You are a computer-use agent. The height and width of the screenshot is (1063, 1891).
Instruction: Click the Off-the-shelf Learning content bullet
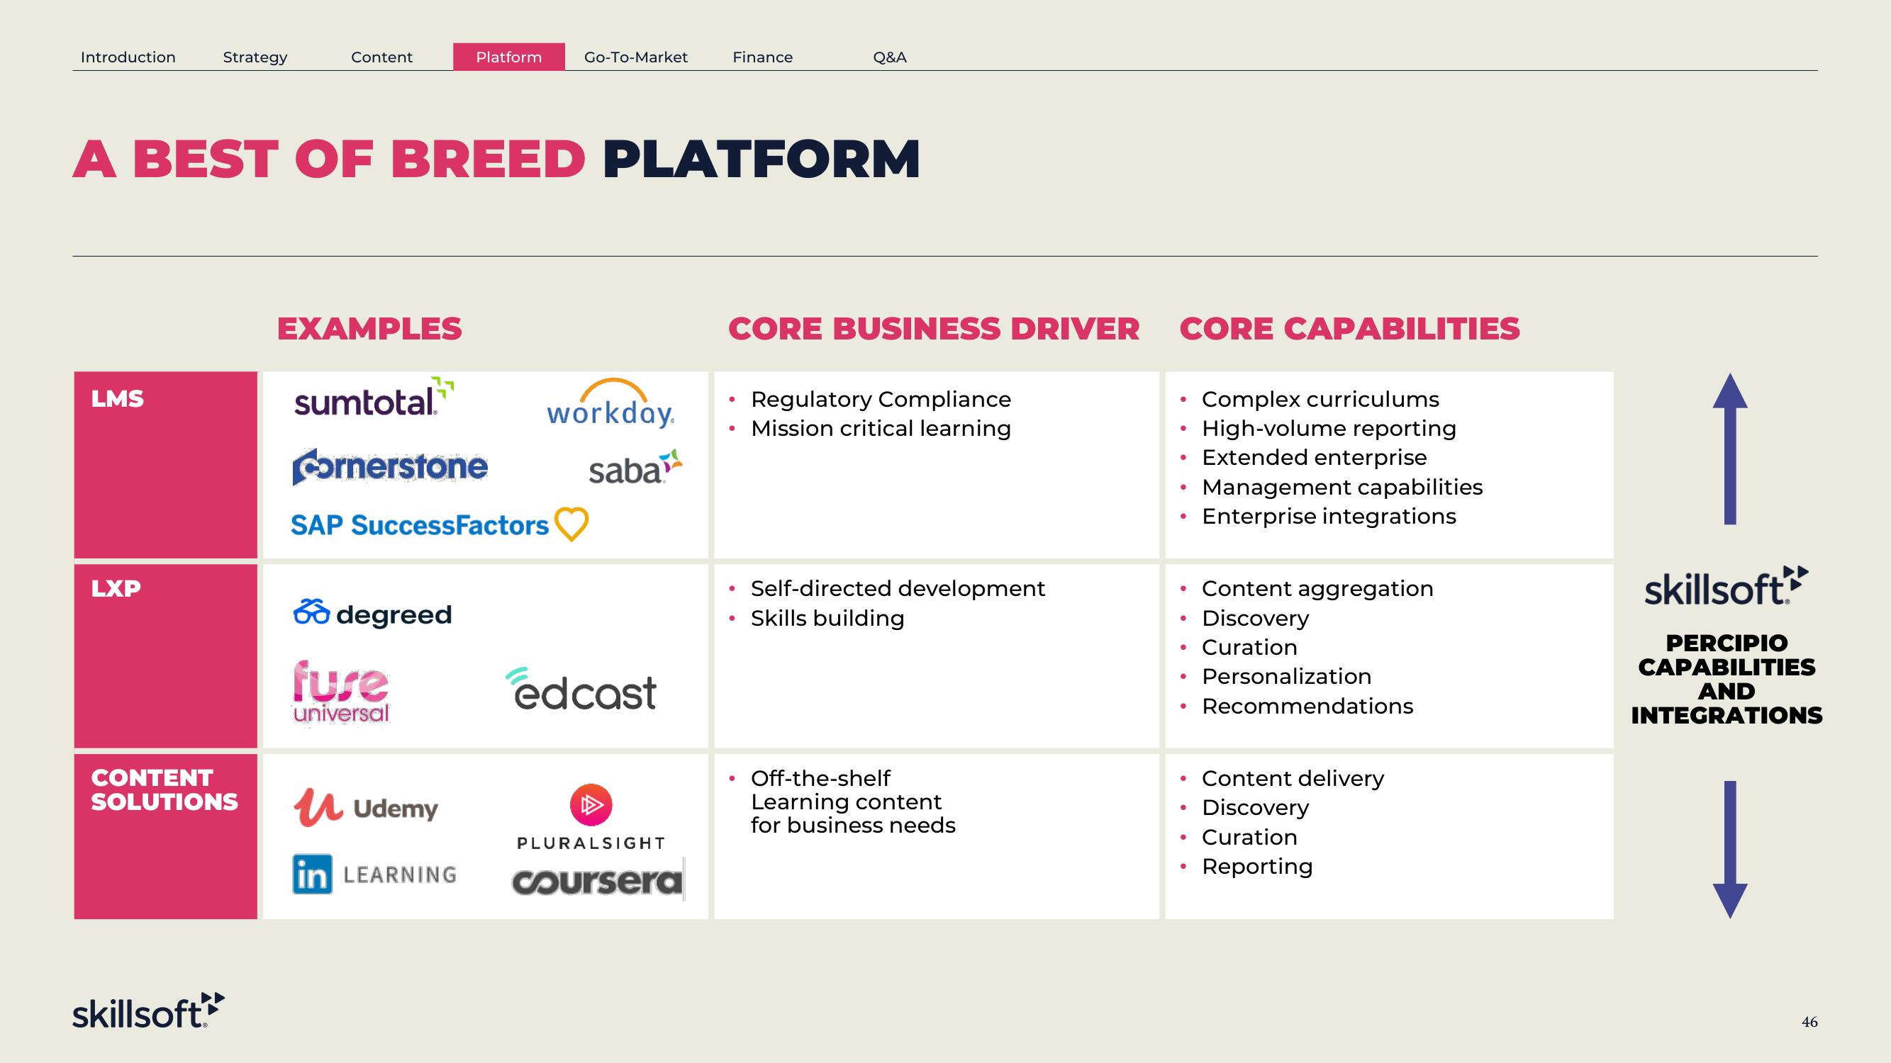(853, 802)
